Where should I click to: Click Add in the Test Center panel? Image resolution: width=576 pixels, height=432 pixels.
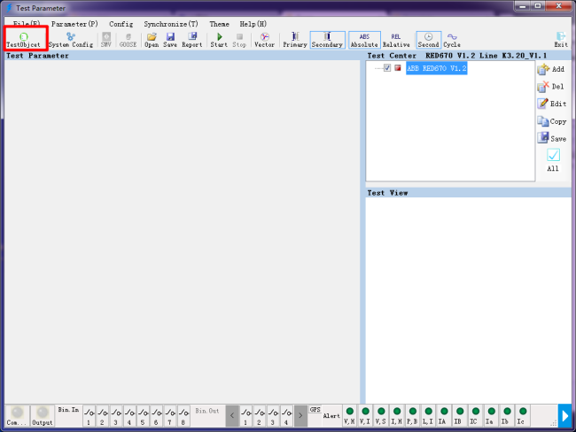pyautogui.click(x=551, y=69)
